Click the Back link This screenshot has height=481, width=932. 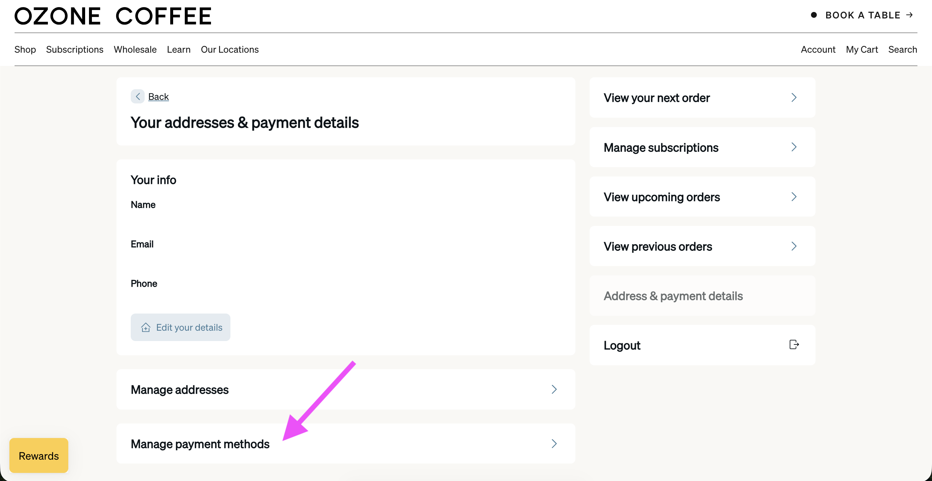(159, 96)
